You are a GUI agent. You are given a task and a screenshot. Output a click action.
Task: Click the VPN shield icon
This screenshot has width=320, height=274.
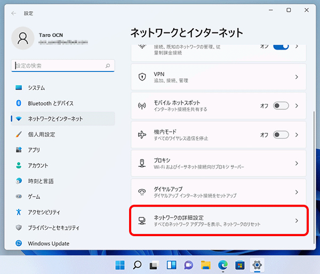click(x=142, y=77)
